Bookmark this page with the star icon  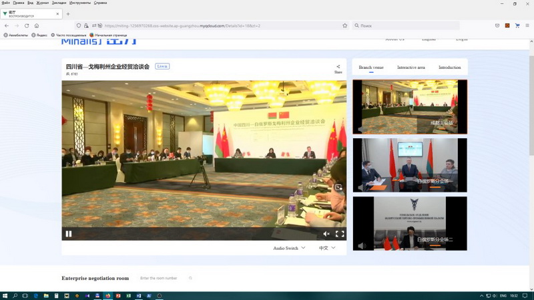point(344,25)
